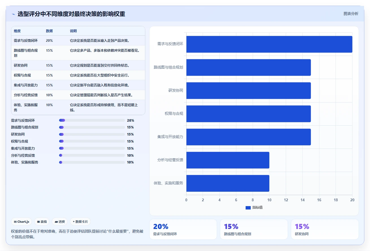Click the 图表分析 label in header
The height and width of the screenshot is (251, 370).
351,14
